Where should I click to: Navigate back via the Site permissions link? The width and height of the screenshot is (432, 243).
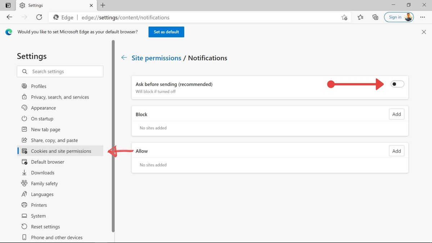tap(156, 58)
